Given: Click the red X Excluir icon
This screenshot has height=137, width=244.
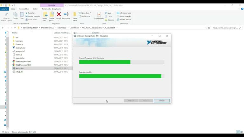Looking at the screenshot, I should click(x=59, y=14).
